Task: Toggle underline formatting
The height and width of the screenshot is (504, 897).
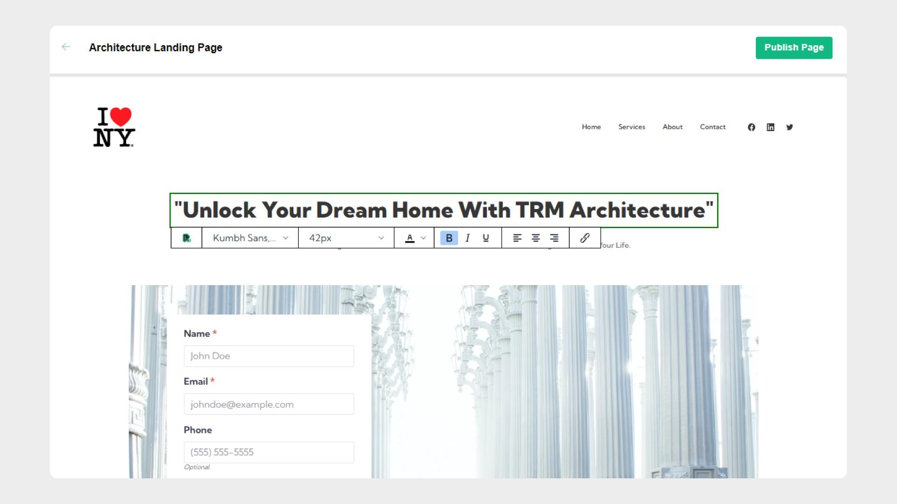Action: (486, 238)
